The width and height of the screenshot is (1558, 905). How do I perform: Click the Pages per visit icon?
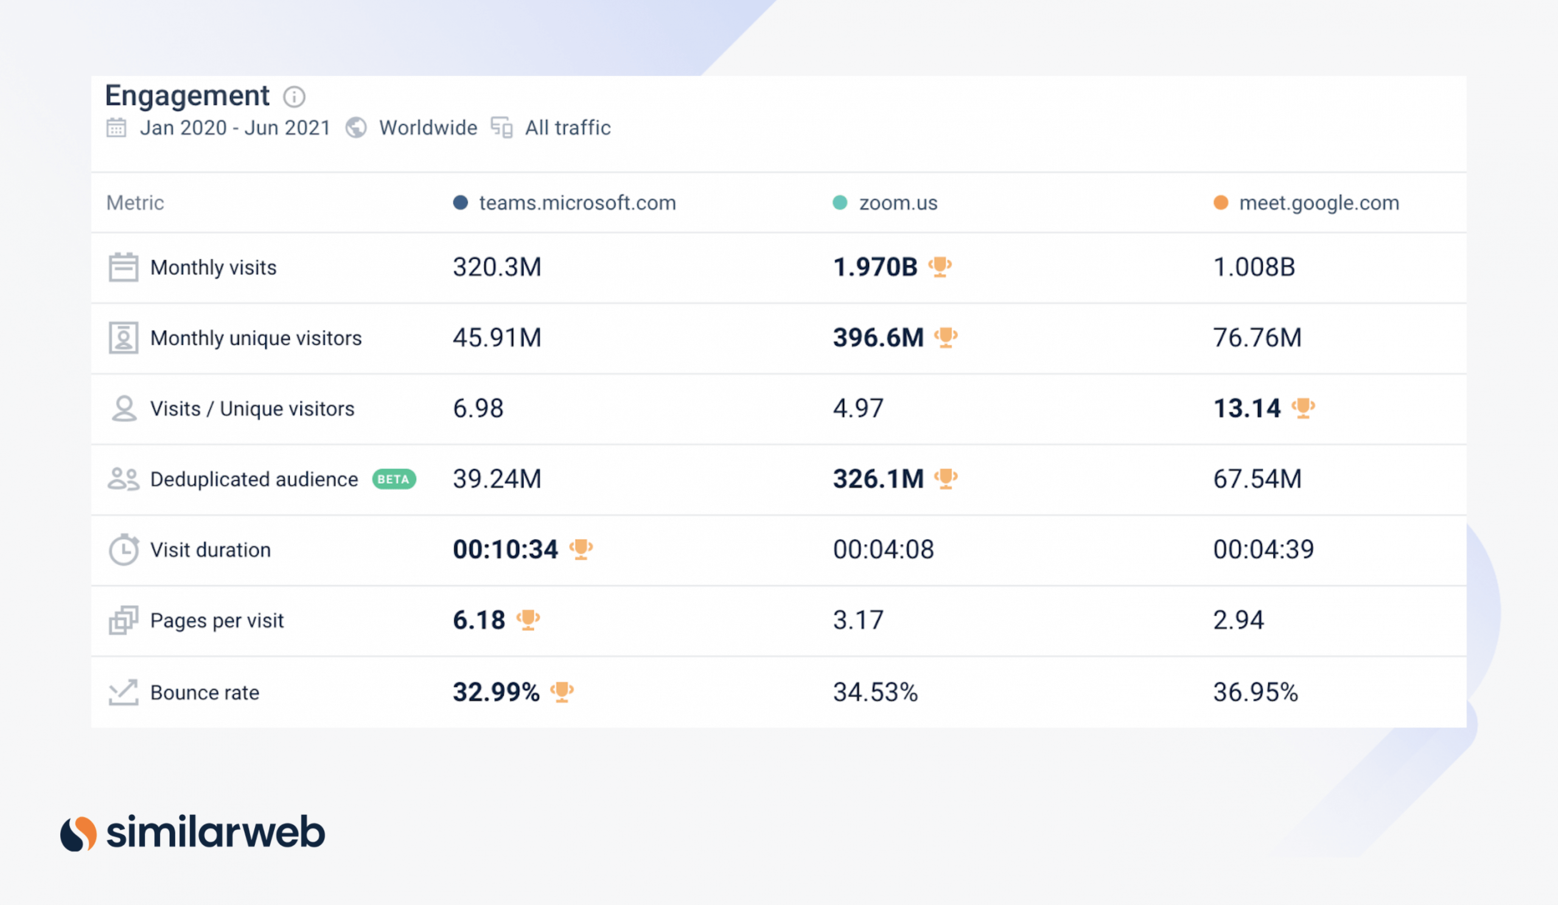pyautogui.click(x=124, y=620)
